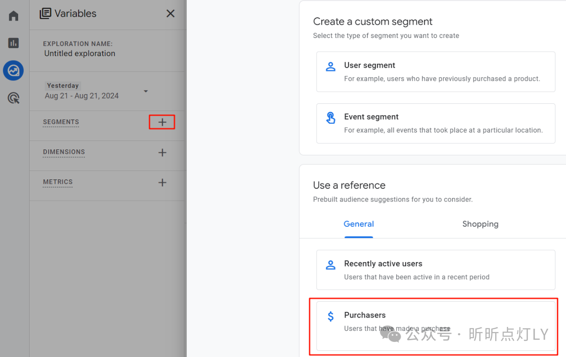Close the Variables panel
Screen dimensions: 566x357
170,14
